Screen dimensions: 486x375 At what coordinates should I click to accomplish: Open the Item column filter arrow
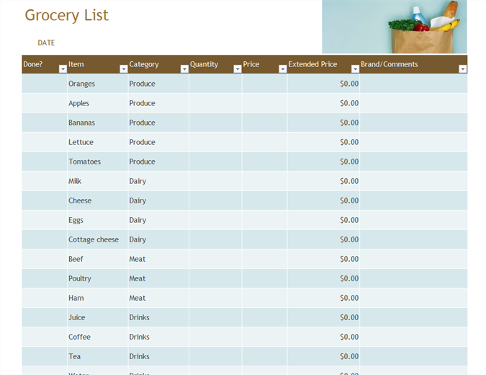(123, 69)
